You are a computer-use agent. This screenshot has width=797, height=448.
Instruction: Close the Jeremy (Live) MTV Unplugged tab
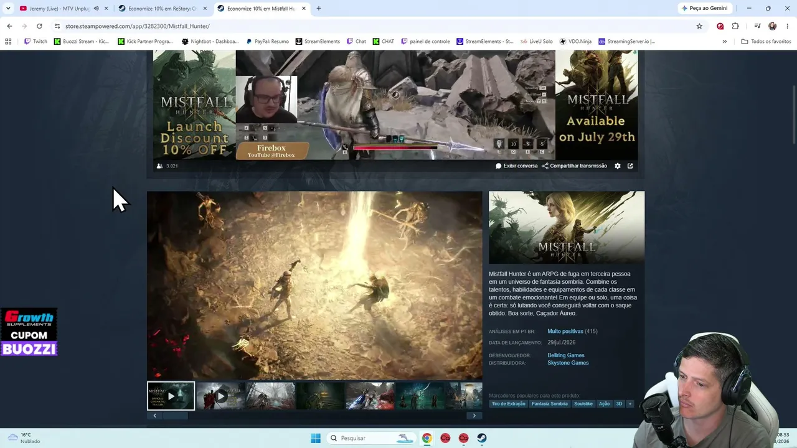(x=106, y=9)
